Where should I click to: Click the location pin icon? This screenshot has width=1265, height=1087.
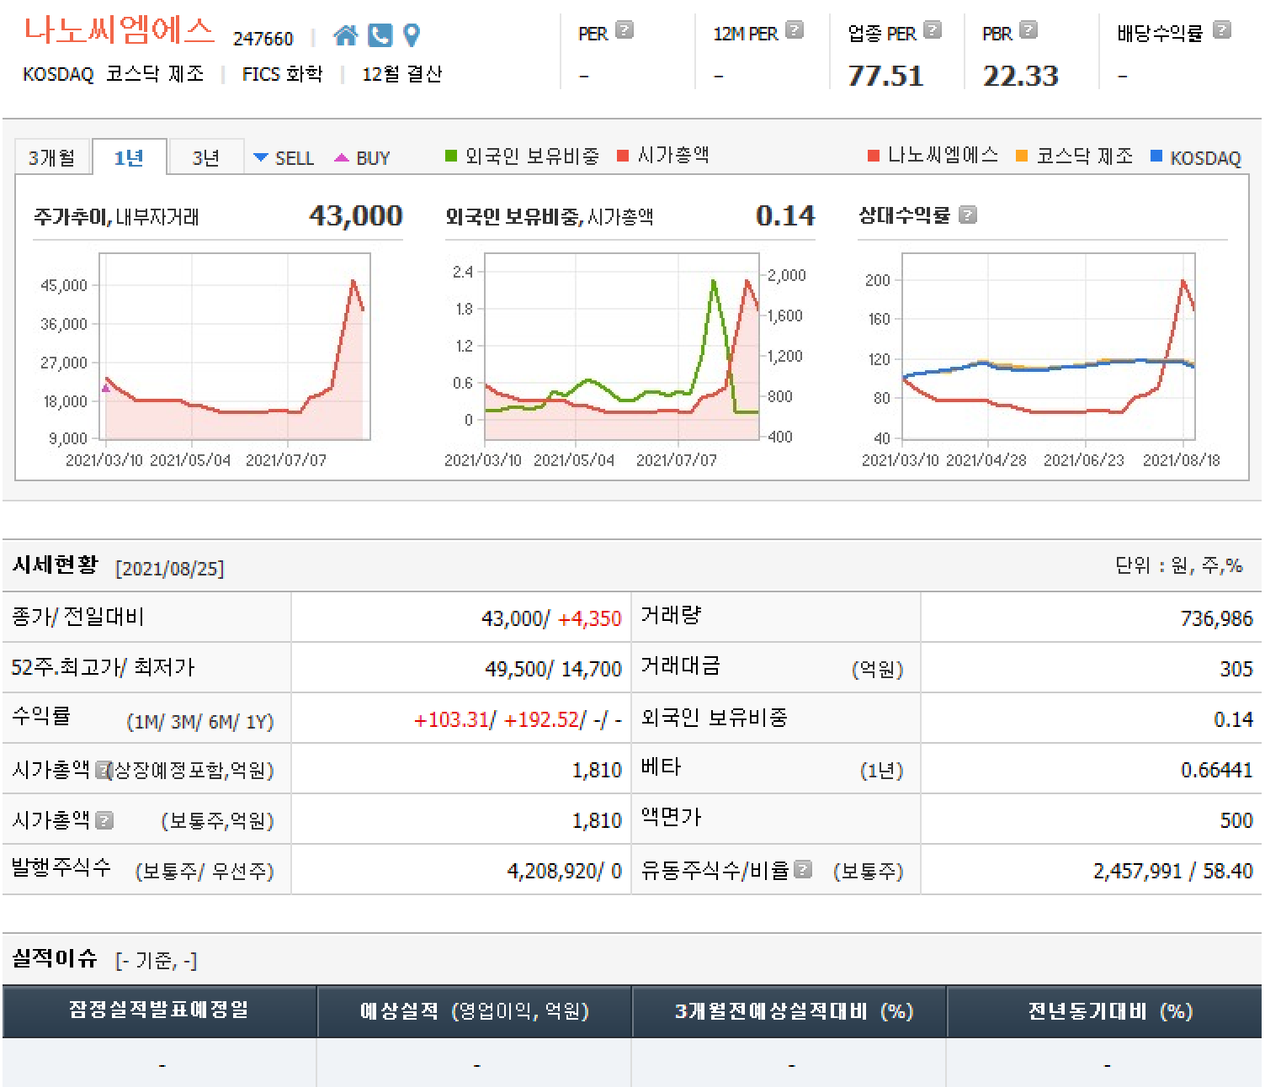pyautogui.click(x=412, y=35)
